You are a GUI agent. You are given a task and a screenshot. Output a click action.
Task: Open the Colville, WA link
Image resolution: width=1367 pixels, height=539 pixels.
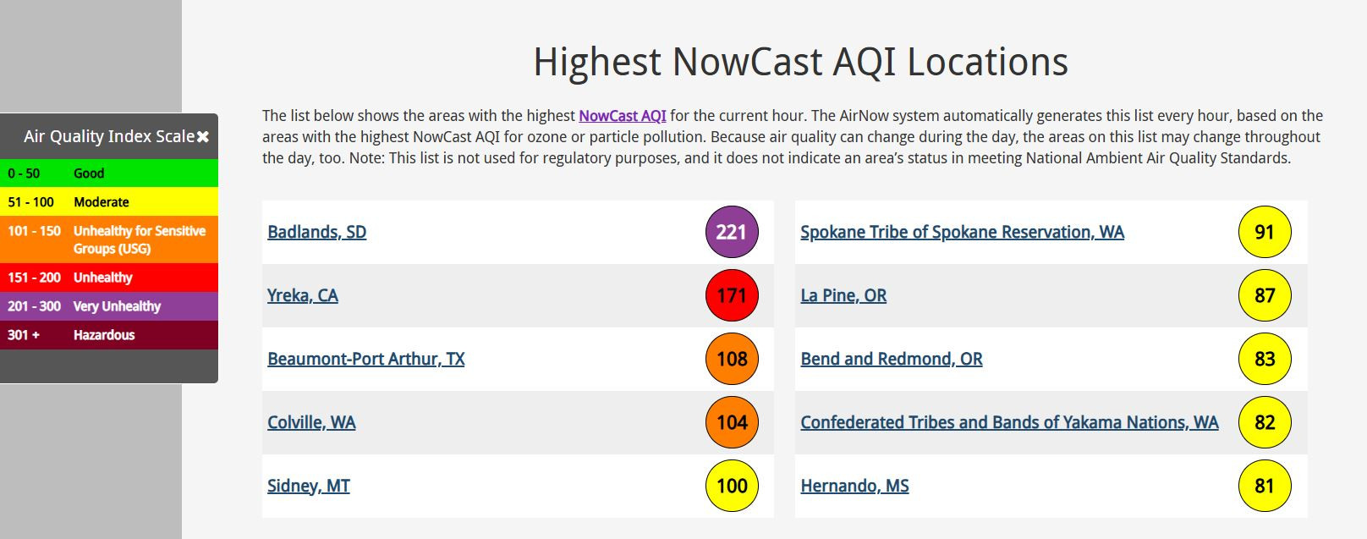click(311, 422)
